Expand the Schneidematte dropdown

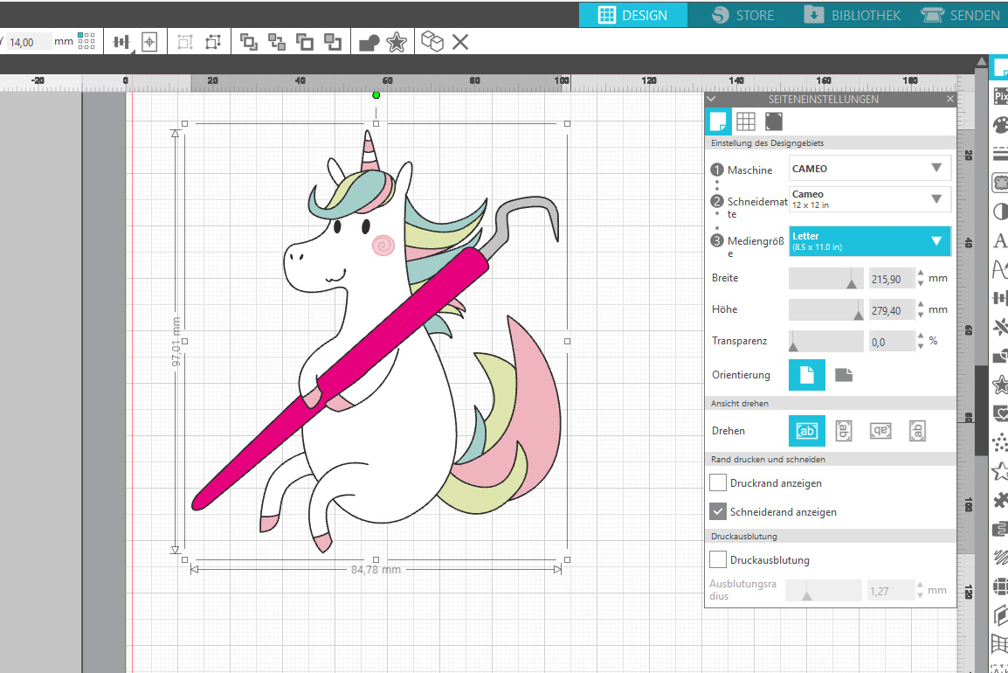869,199
